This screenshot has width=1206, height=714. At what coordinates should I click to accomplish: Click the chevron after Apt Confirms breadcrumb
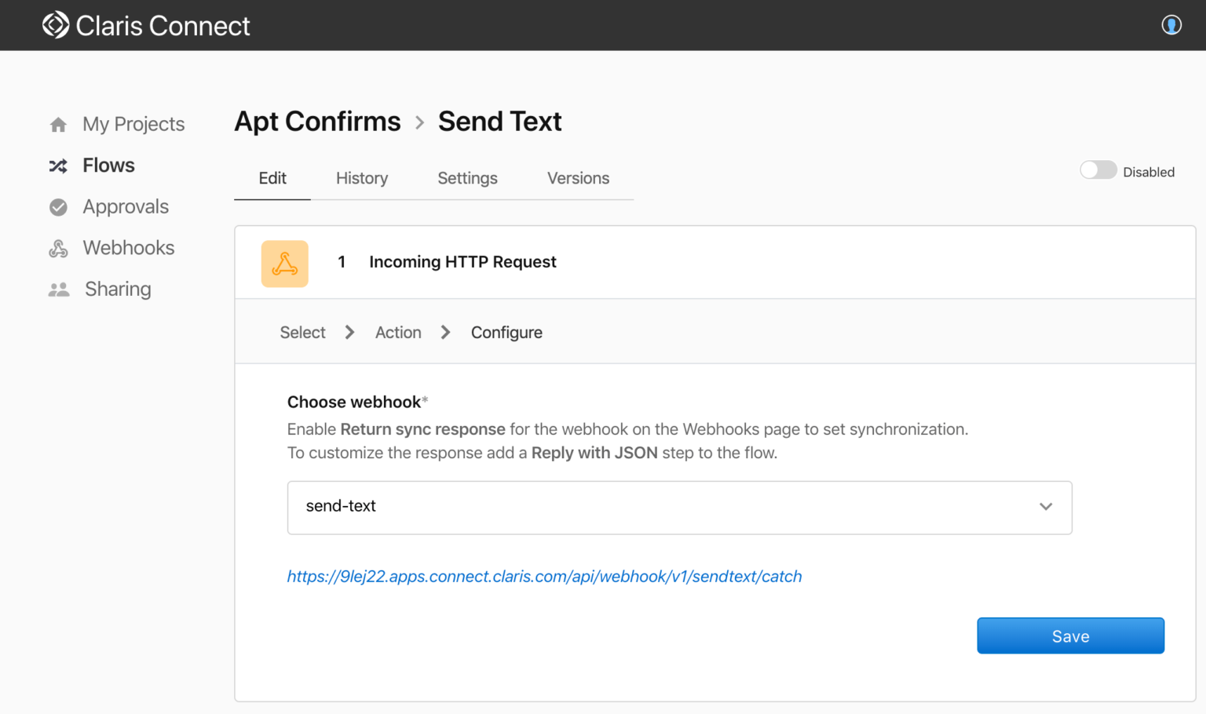[x=419, y=122]
